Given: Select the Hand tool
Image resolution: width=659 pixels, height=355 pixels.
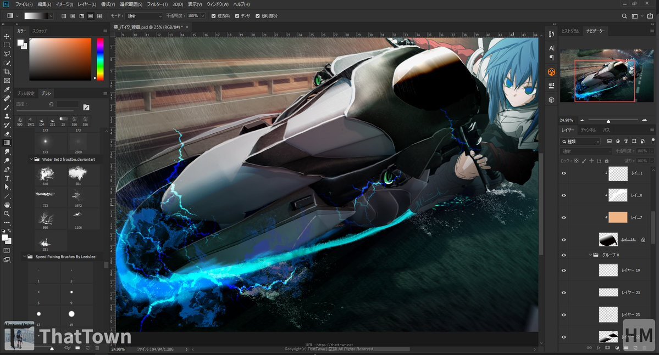Looking at the screenshot, I should pyautogui.click(x=7, y=204).
